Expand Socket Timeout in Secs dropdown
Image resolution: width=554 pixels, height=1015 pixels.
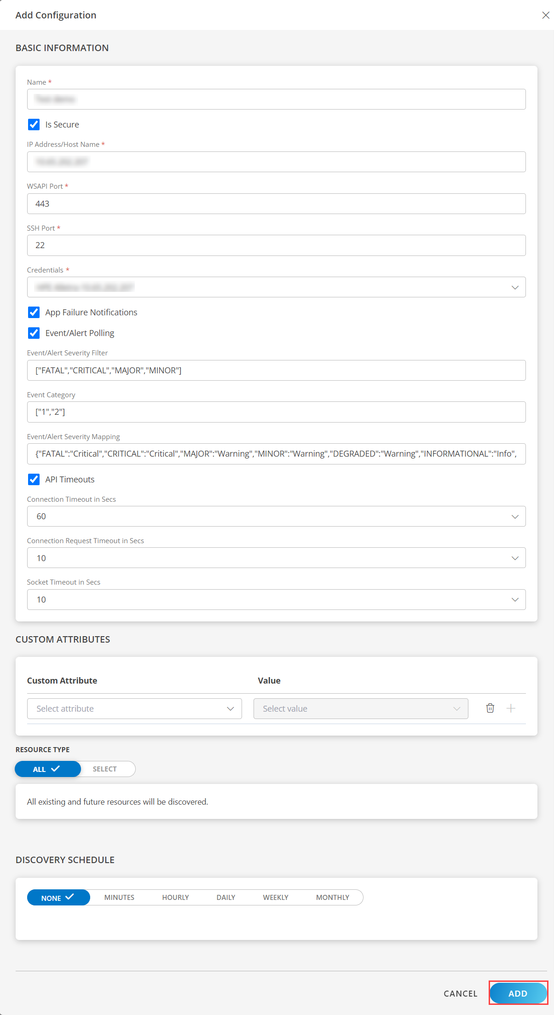click(276, 600)
